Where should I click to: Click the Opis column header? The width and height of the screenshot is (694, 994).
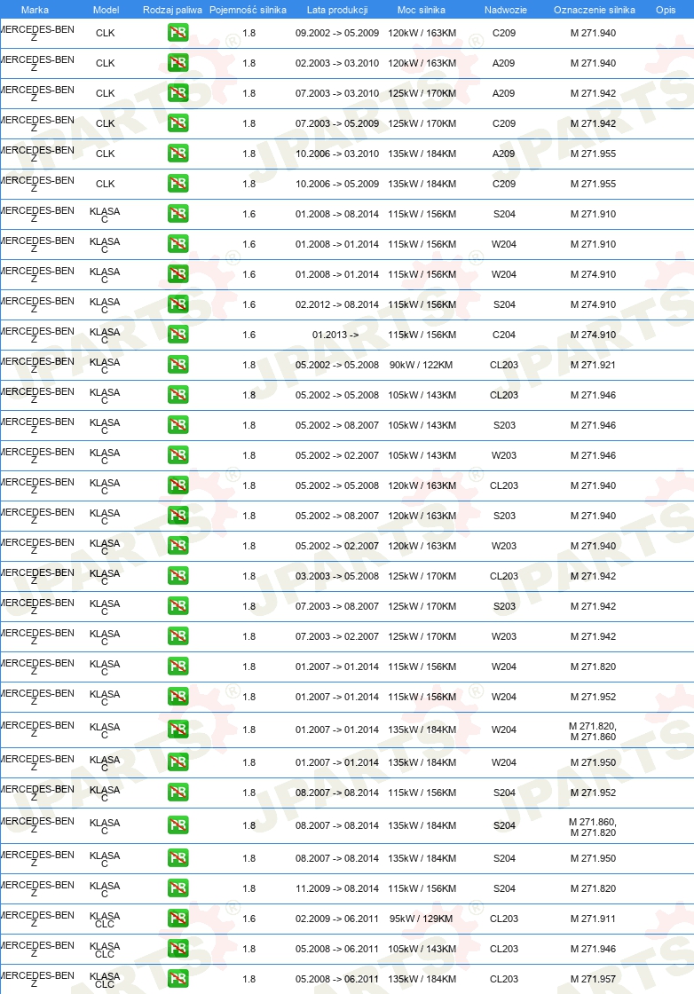[666, 10]
